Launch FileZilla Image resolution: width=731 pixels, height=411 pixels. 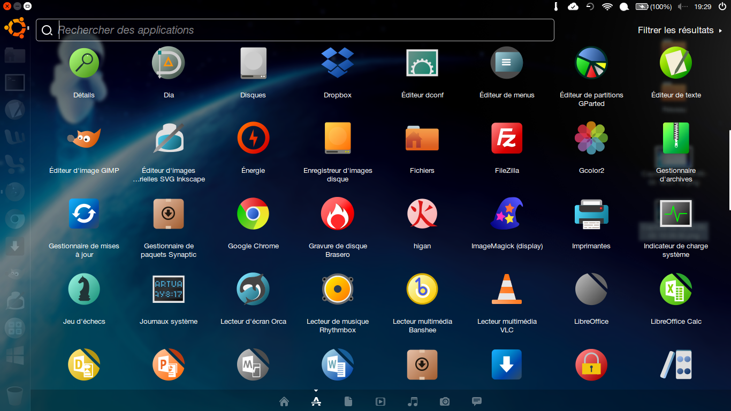[507, 138]
